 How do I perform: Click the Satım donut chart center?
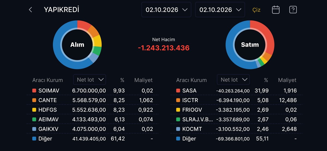[x=250, y=45]
